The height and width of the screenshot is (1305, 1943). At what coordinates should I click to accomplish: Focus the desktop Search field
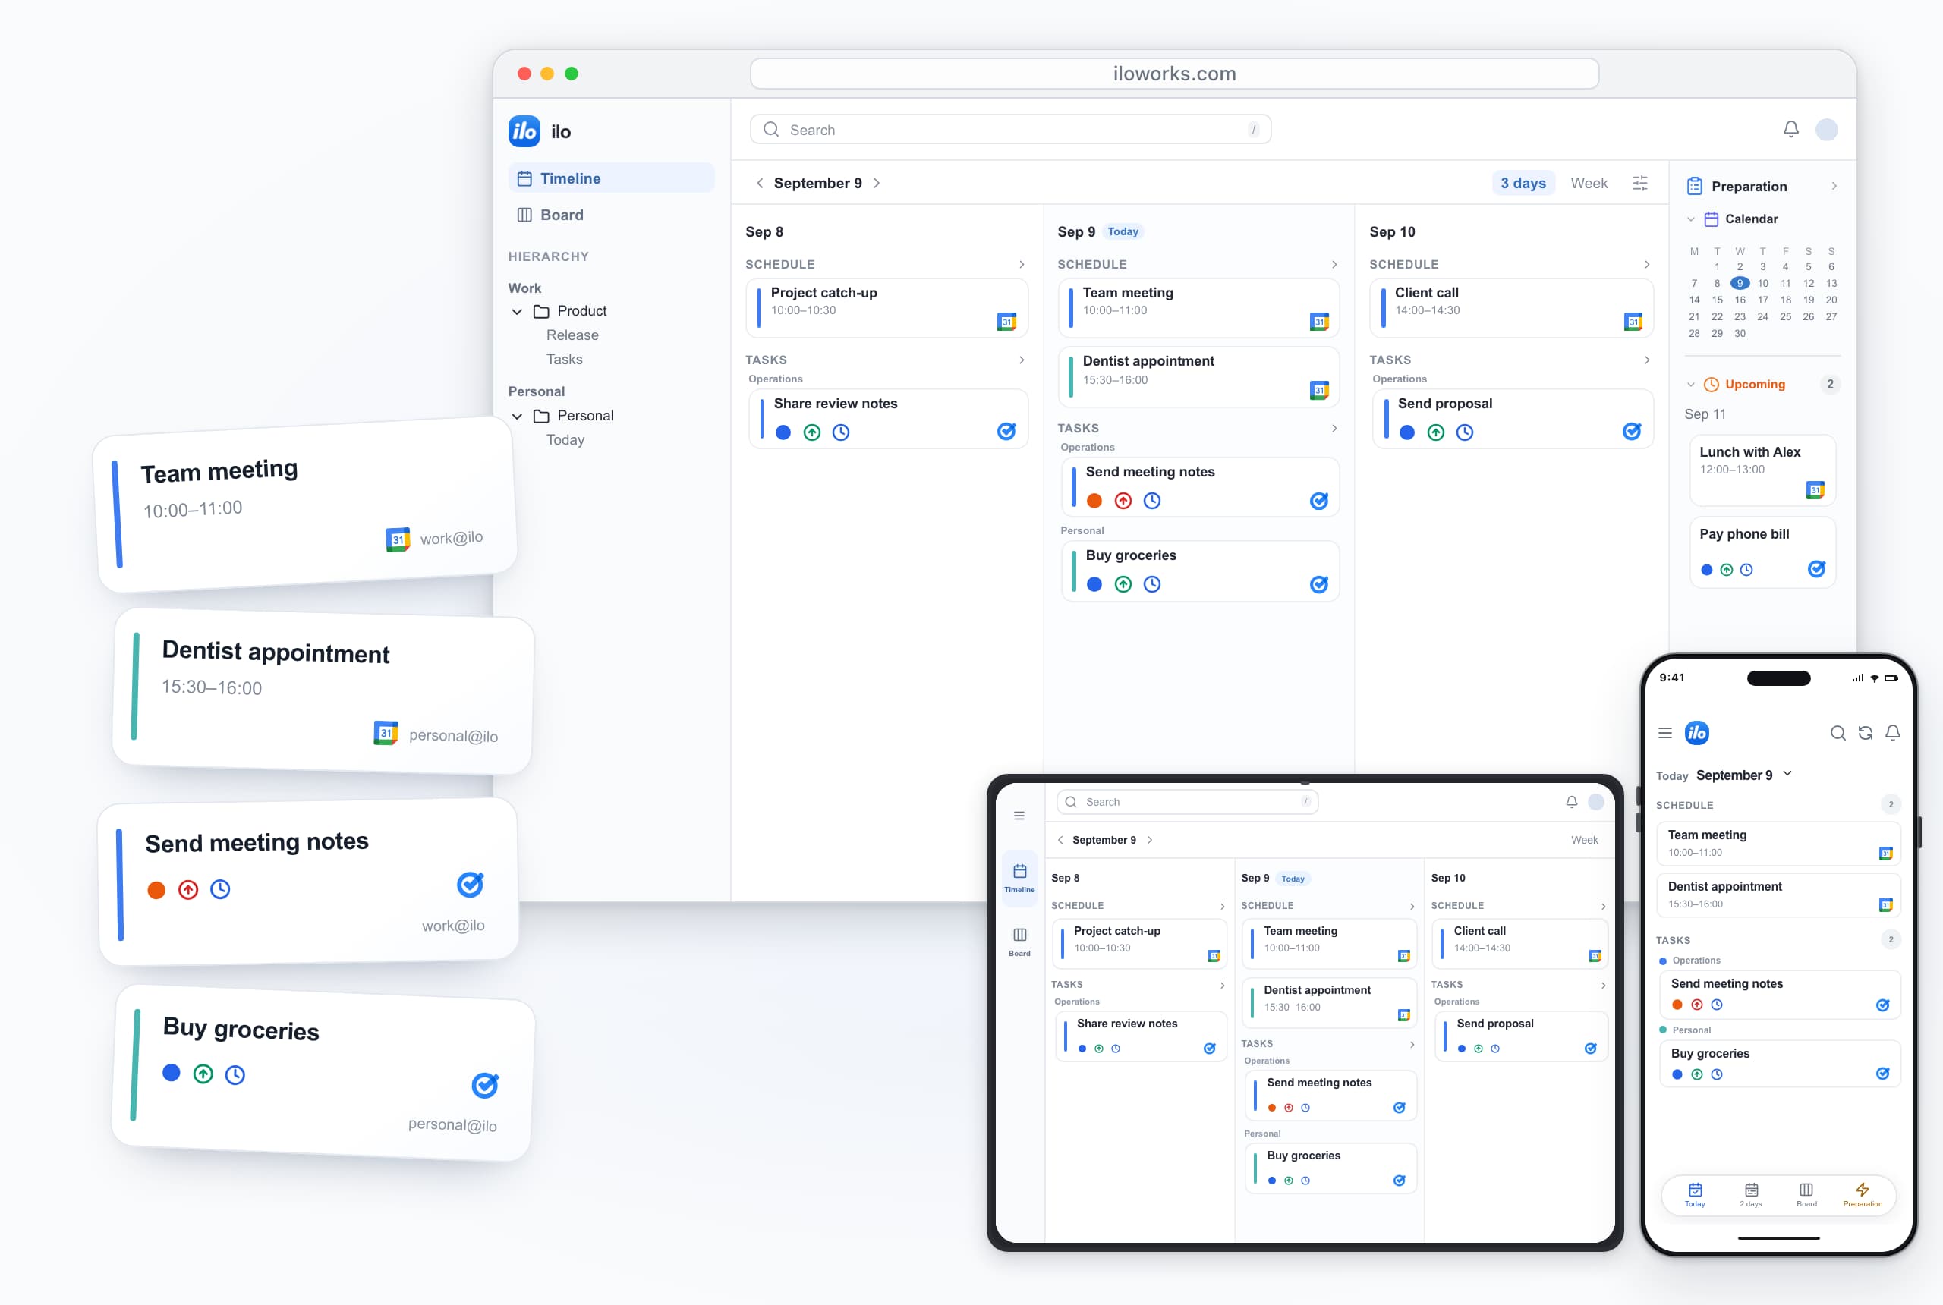1009,129
